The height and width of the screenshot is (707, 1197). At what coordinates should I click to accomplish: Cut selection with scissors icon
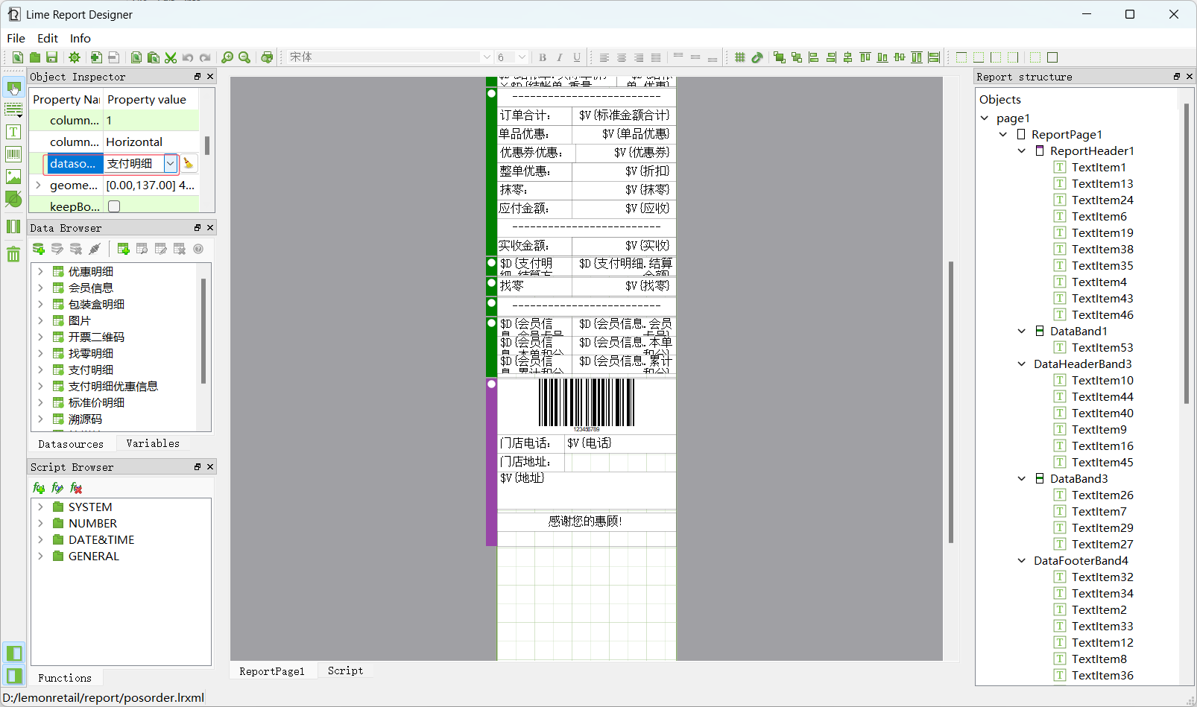pyautogui.click(x=171, y=57)
